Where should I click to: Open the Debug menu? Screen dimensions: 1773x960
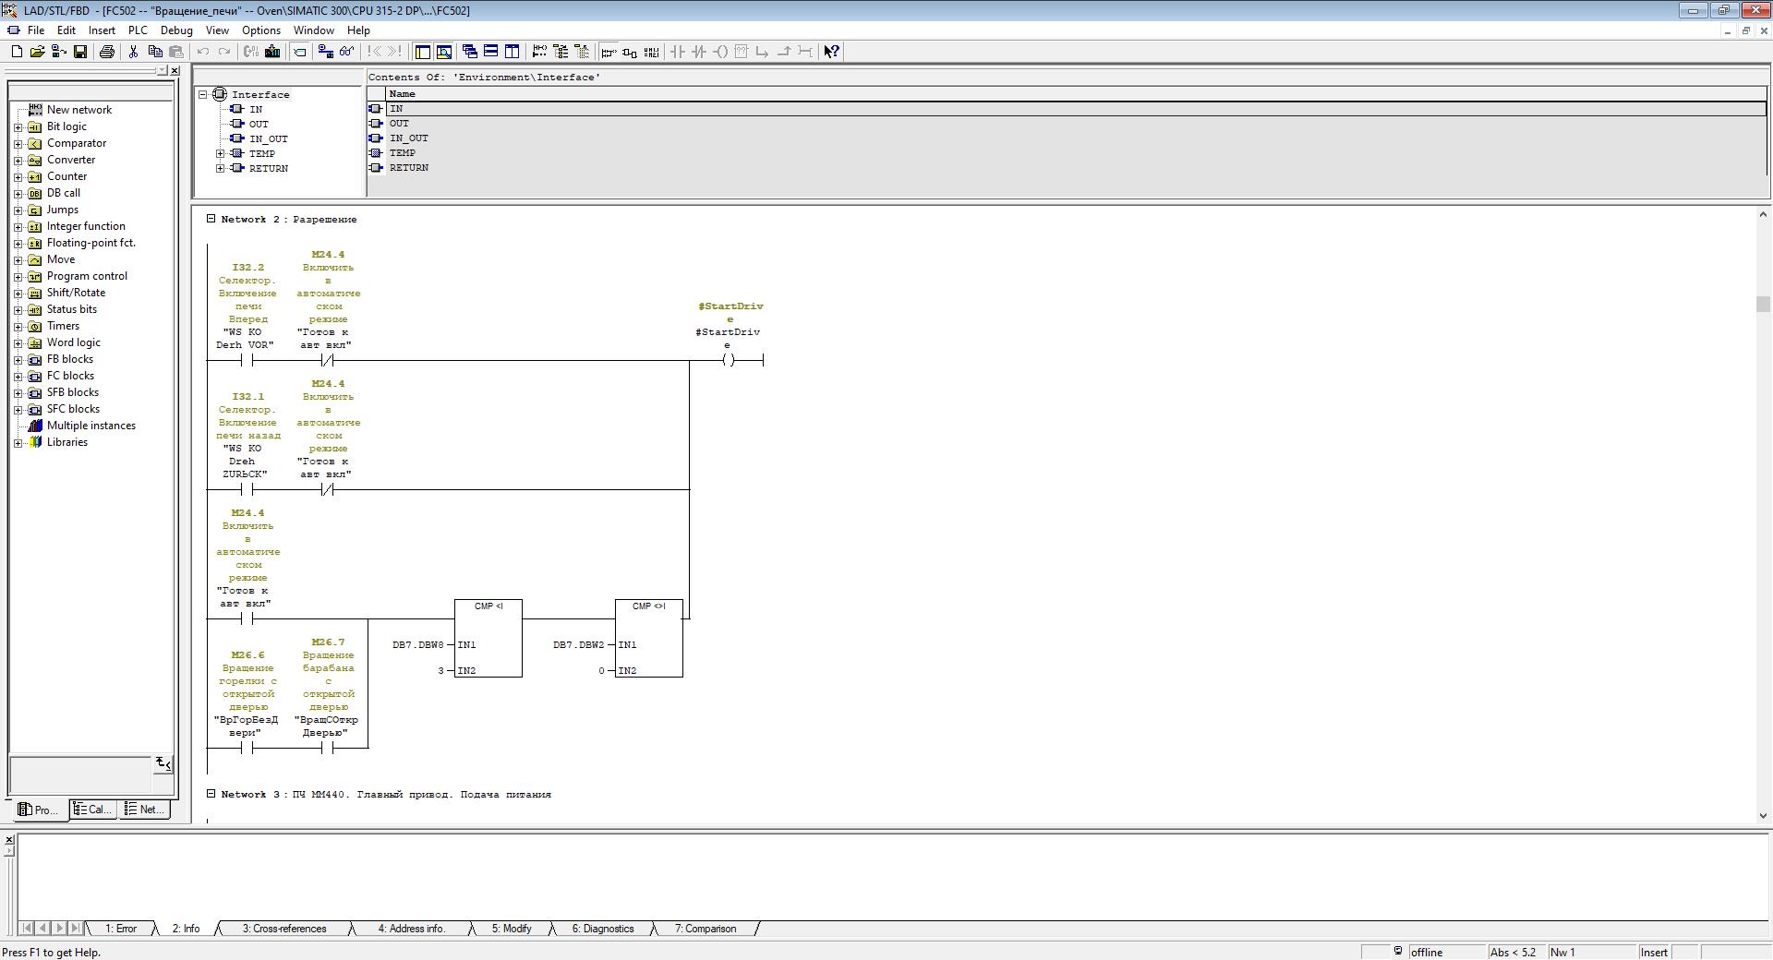(175, 30)
